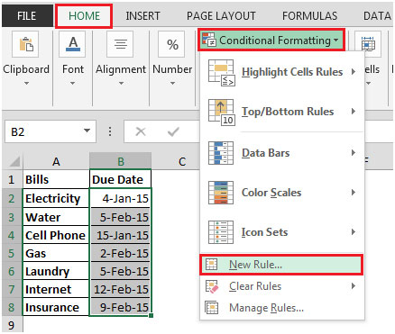The height and width of the screenshot is (334, 395).
Task: Open Color Scales submenu
Action: tap(282, 193)
